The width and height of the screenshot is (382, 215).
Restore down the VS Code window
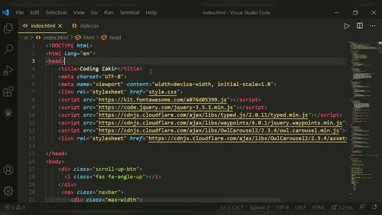click(x=355, y=13)
